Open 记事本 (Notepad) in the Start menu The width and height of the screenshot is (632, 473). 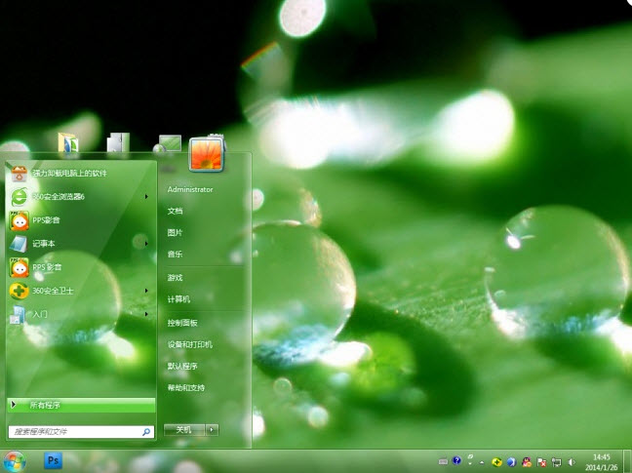pyautogui.click(x=47, y=244)
